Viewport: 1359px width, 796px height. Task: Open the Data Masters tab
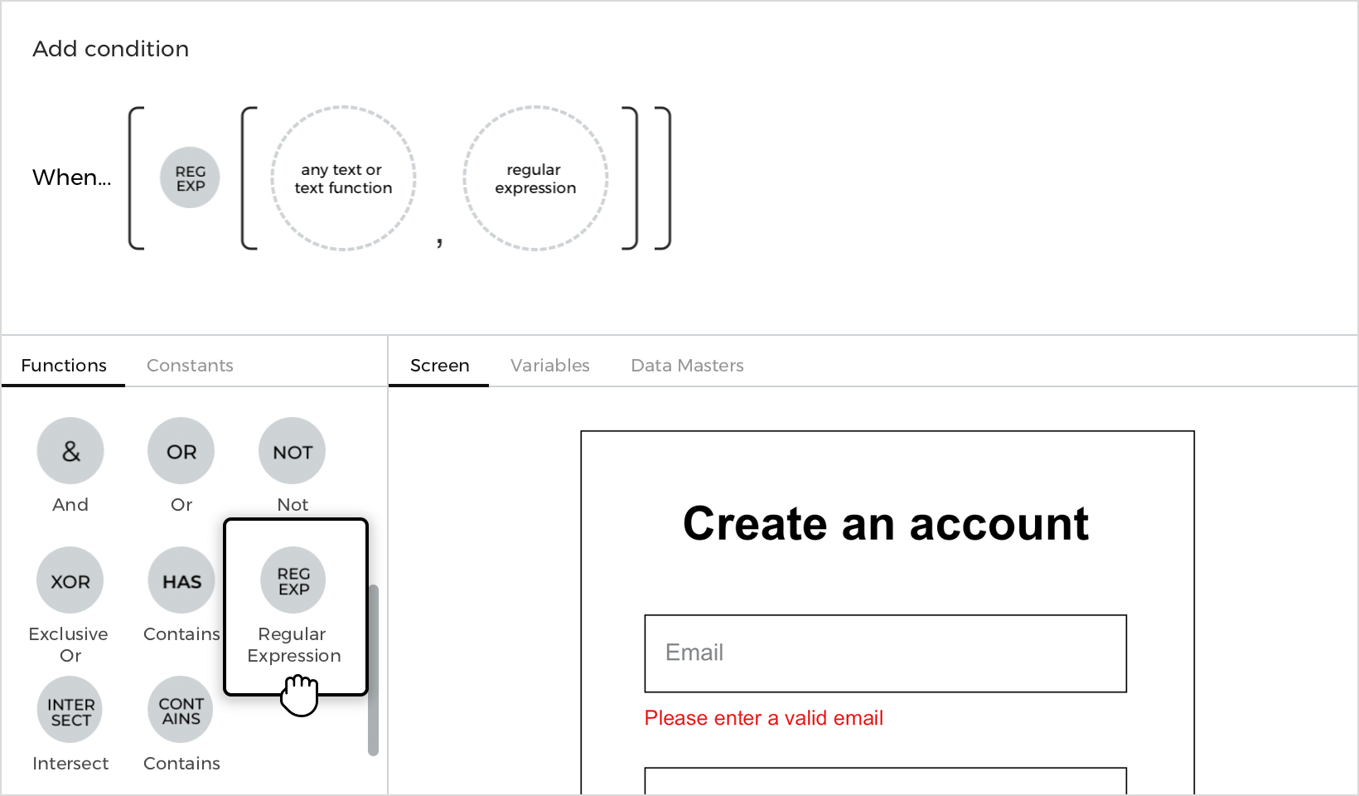[687, 365]
